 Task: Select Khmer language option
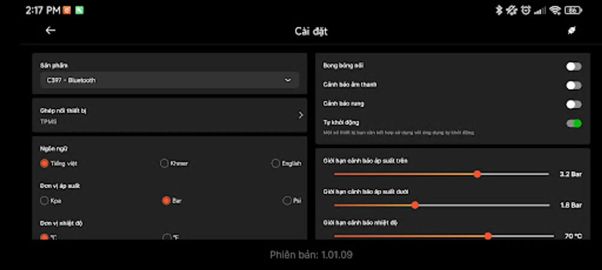pyautogui.click(x=164, y=163)
